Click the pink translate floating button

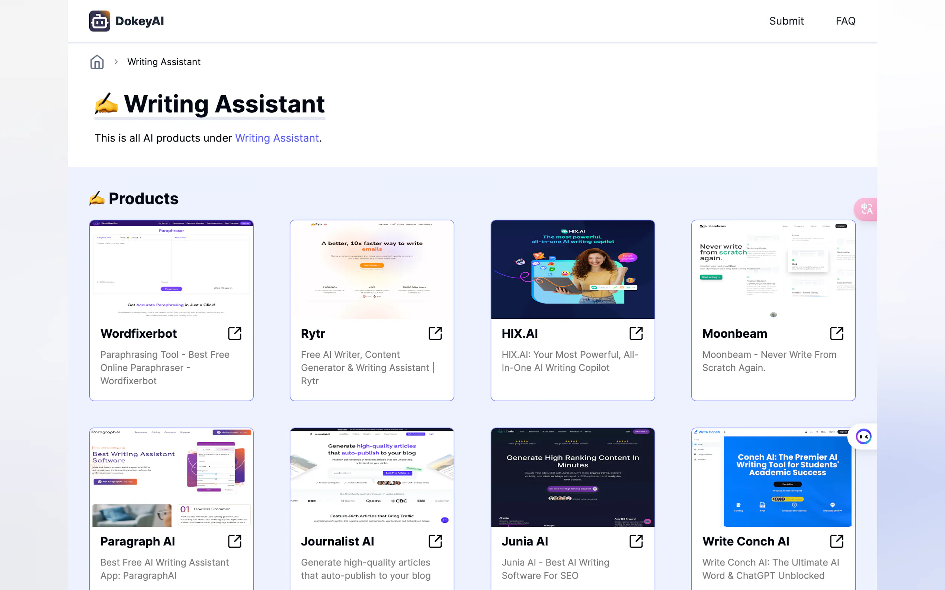[866, 210]
